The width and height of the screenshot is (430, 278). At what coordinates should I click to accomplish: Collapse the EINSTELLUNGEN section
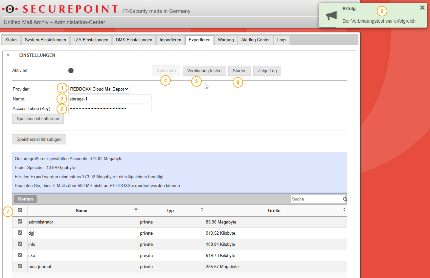point(8,55)
